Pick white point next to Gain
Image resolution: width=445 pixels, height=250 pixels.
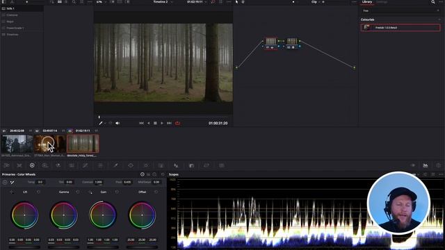point(90,192)
